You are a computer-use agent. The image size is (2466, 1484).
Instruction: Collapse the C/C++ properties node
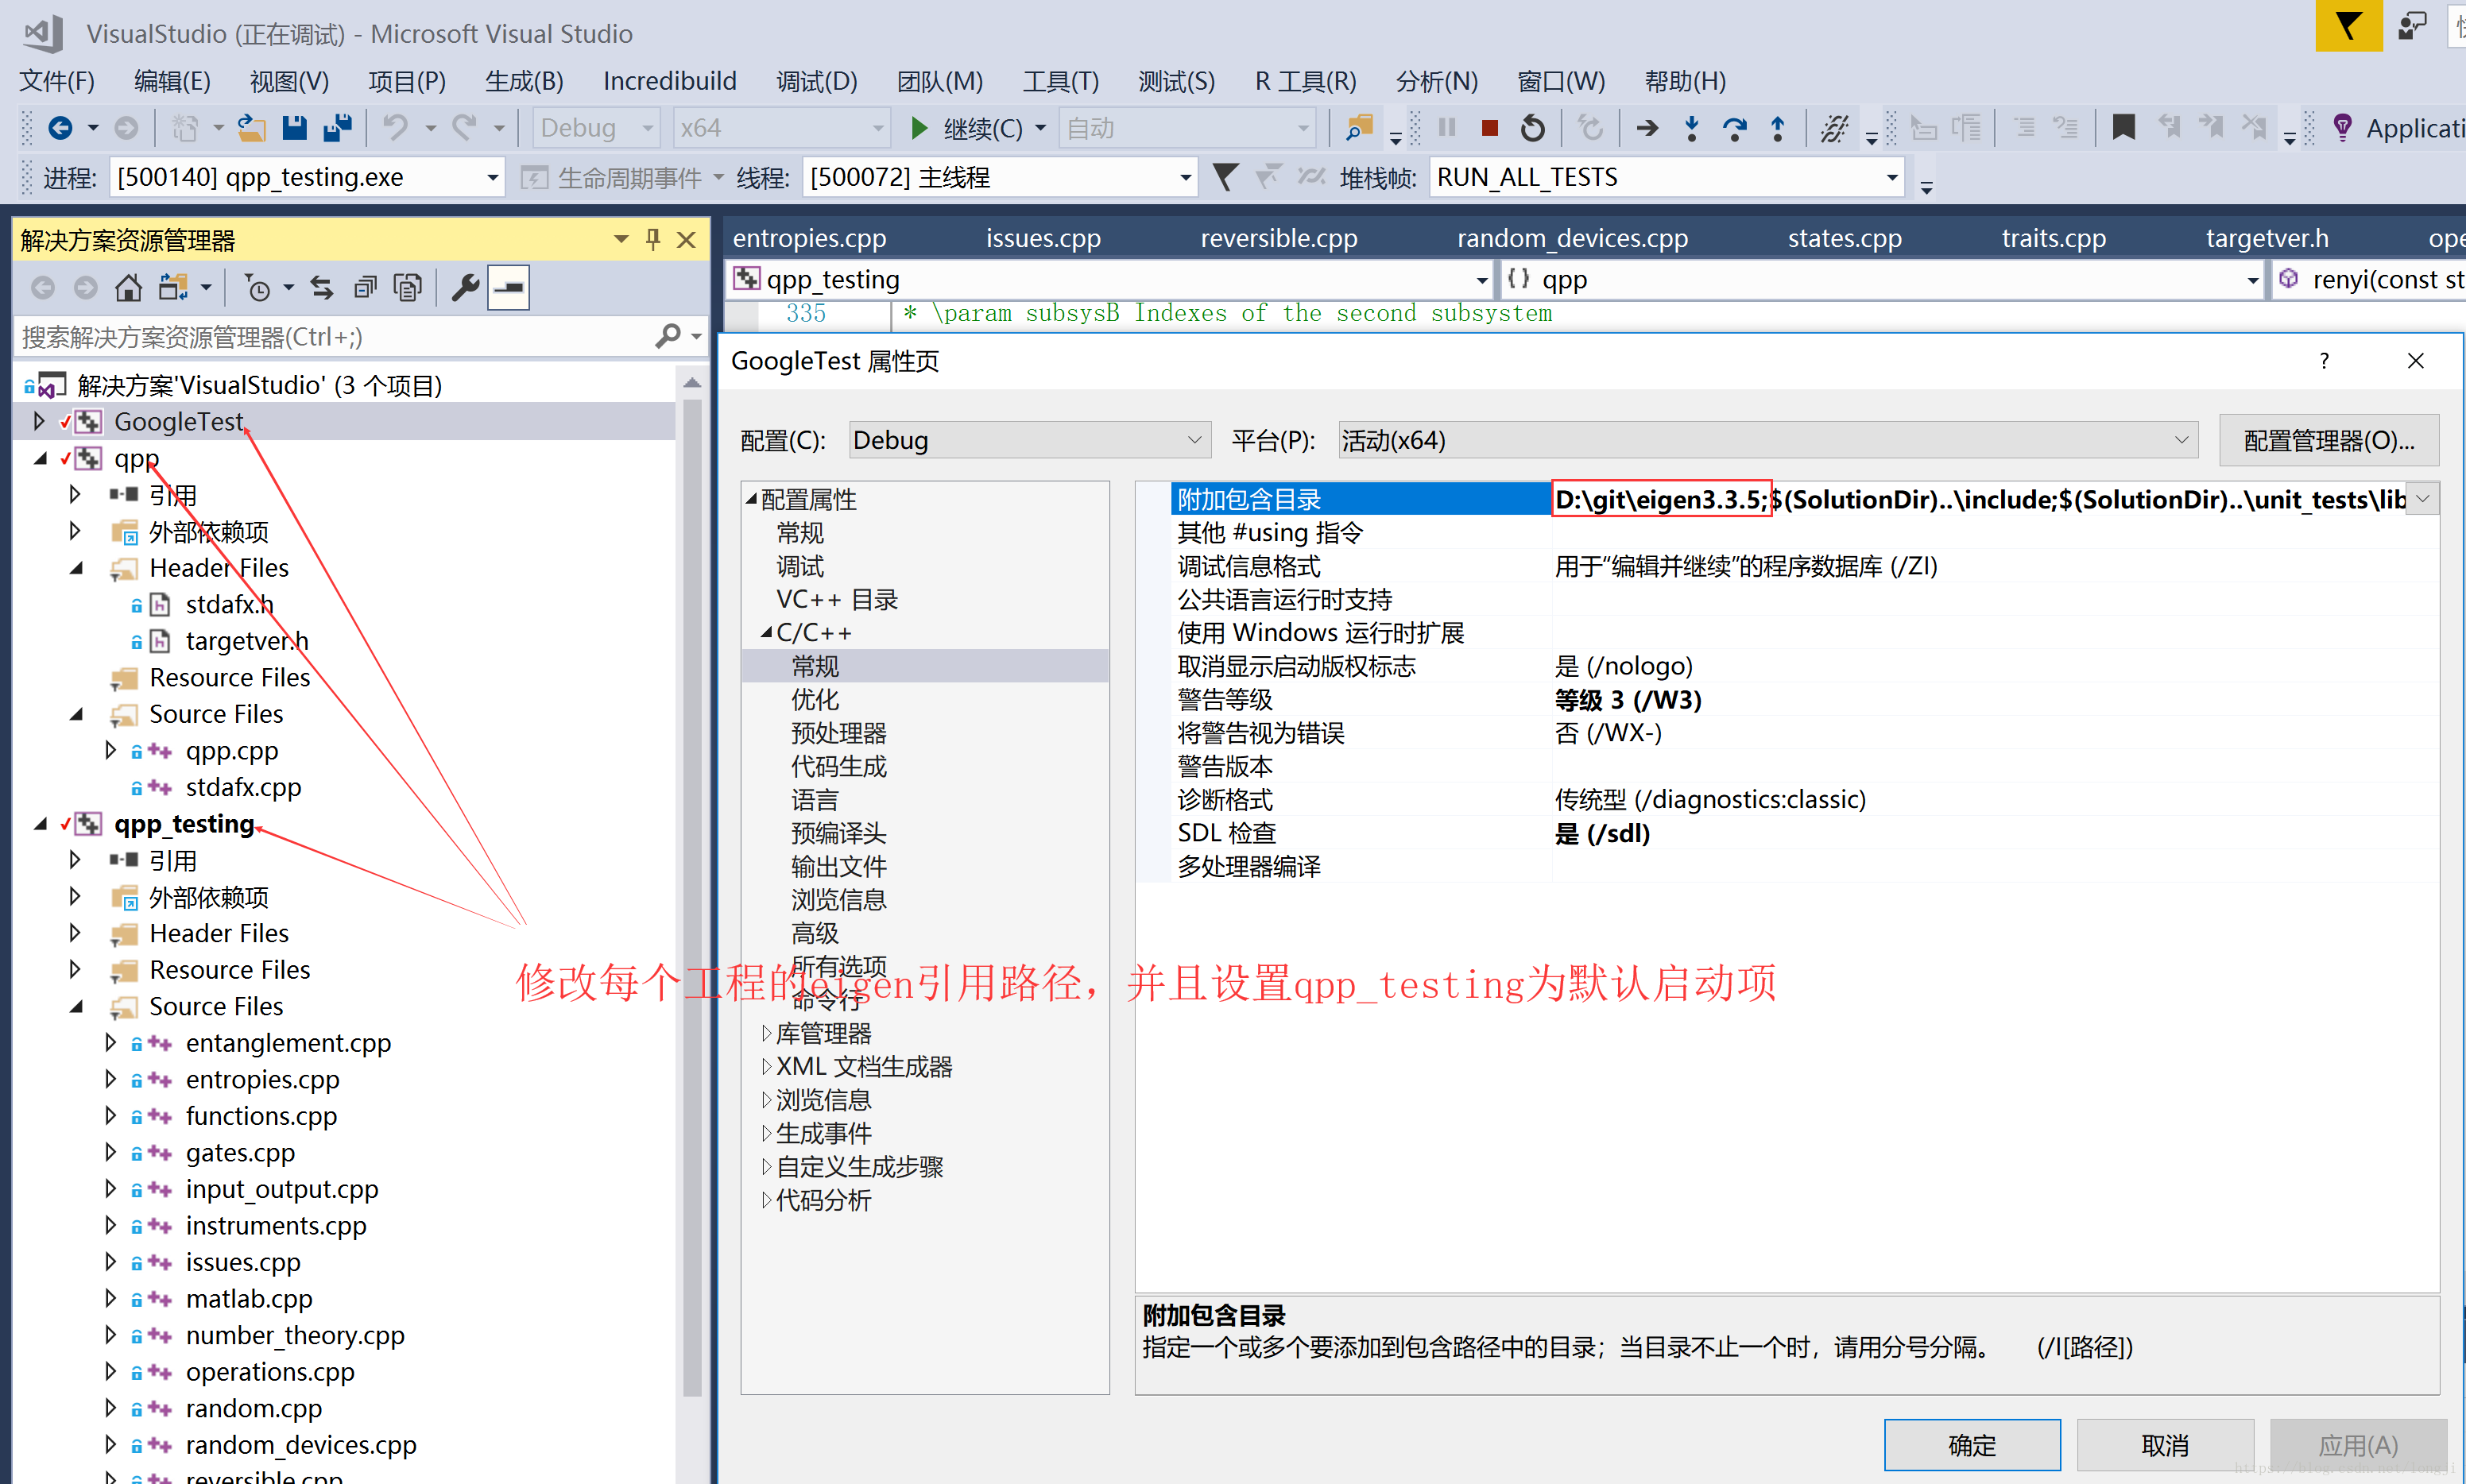[766, 633]
